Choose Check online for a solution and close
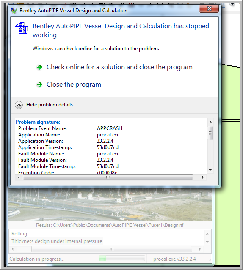The height and width of the screenshot is (270, 243). coord(119,67)
